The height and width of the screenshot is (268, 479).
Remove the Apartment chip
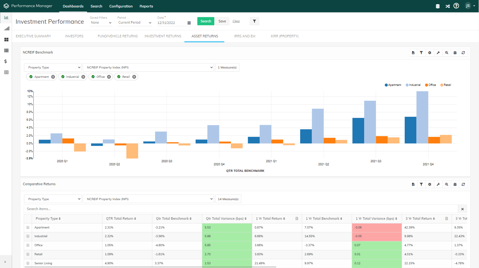(53, 77)
